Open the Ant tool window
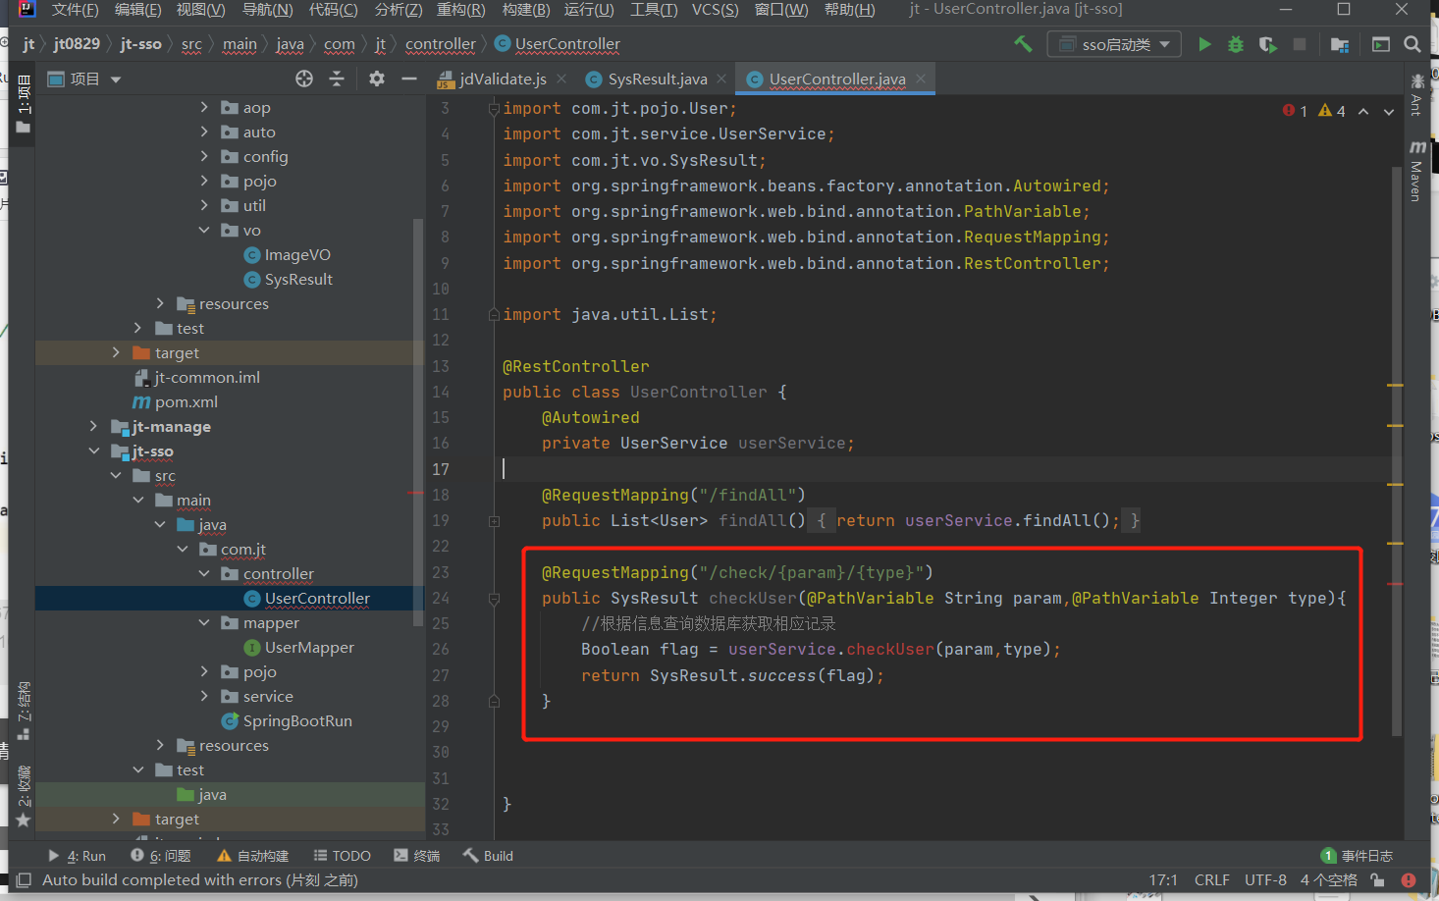 1416,94
